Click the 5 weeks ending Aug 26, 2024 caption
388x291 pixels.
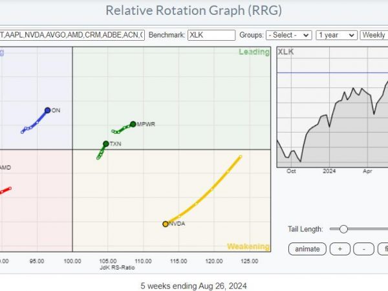pos(194,286)
